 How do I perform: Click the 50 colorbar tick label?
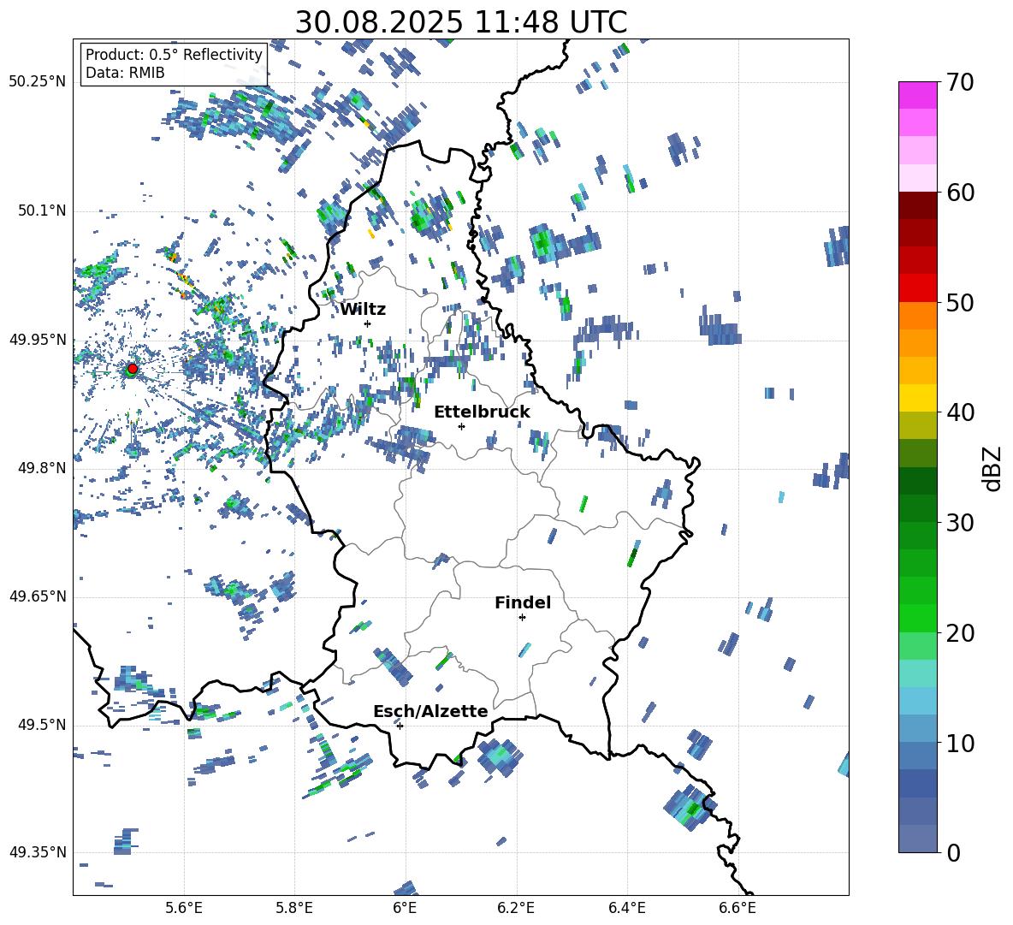coord(960,302)
